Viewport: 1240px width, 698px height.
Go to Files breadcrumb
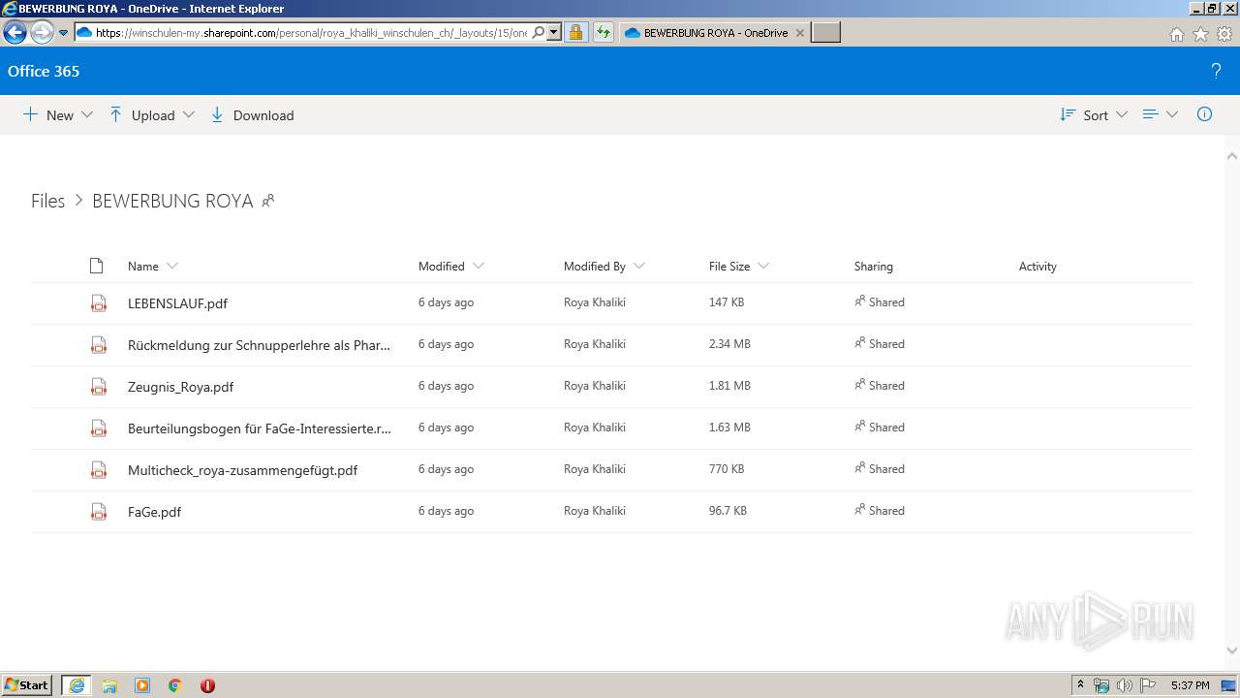pos(47,201)
